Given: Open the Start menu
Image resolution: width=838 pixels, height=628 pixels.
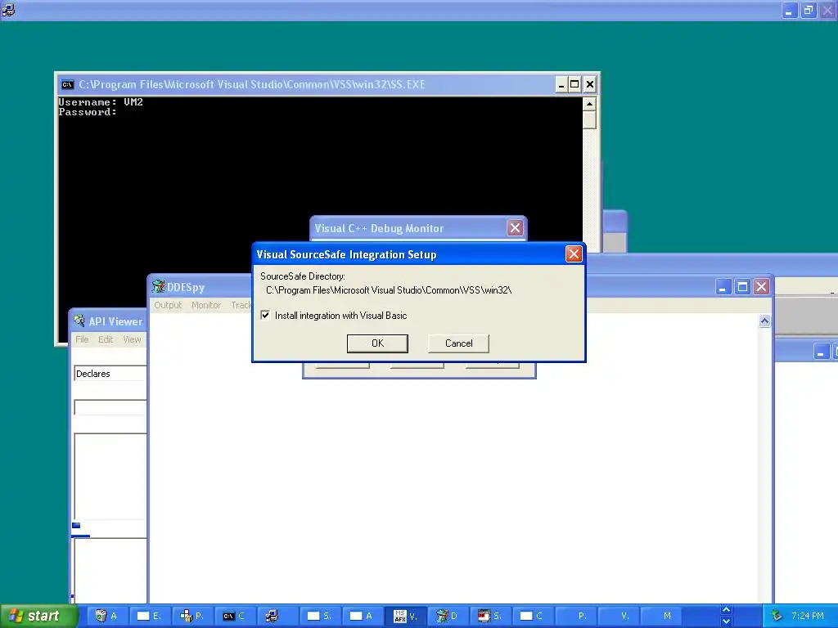Looking at the screenshot, I should coord(38,616).
